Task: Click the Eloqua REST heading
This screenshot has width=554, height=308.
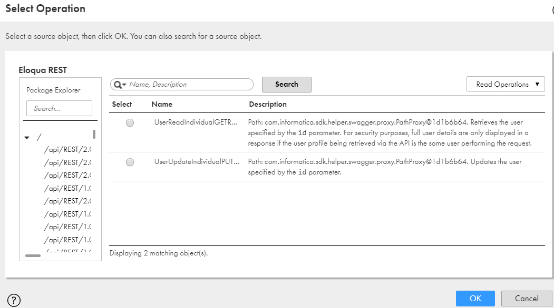Action: click(43, 70)
